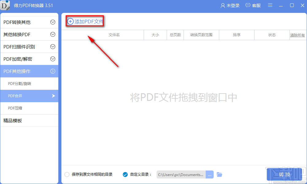307x184 pixels.
Task: Click 清除所有 to clear the list
Action: [297, 35]
